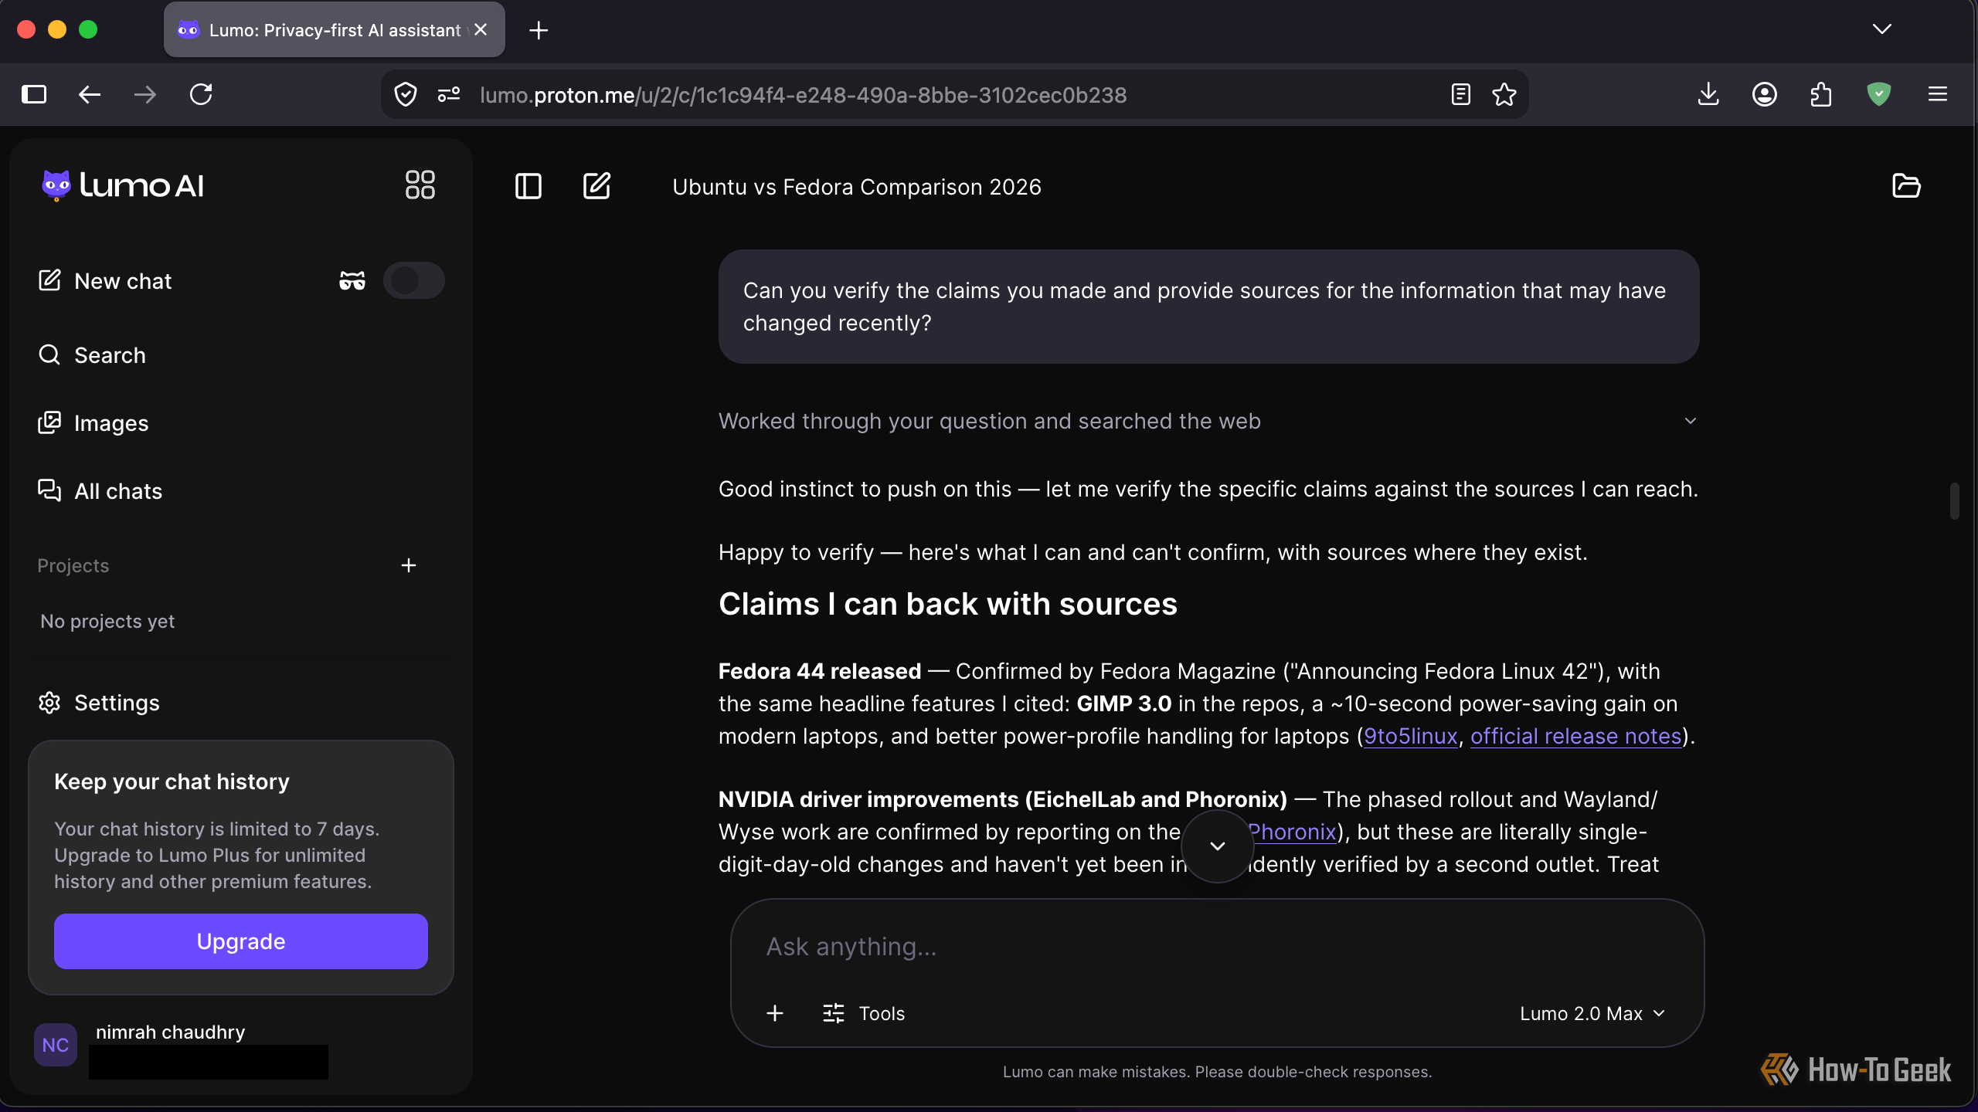The width and height of the screenshot is (1978, 1112).
Task: Open the files folder icon in chat header
Action: pos(1906,186)
